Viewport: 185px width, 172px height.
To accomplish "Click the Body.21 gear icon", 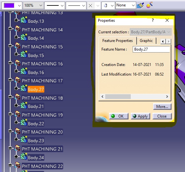I will click(x=24, y=105).
